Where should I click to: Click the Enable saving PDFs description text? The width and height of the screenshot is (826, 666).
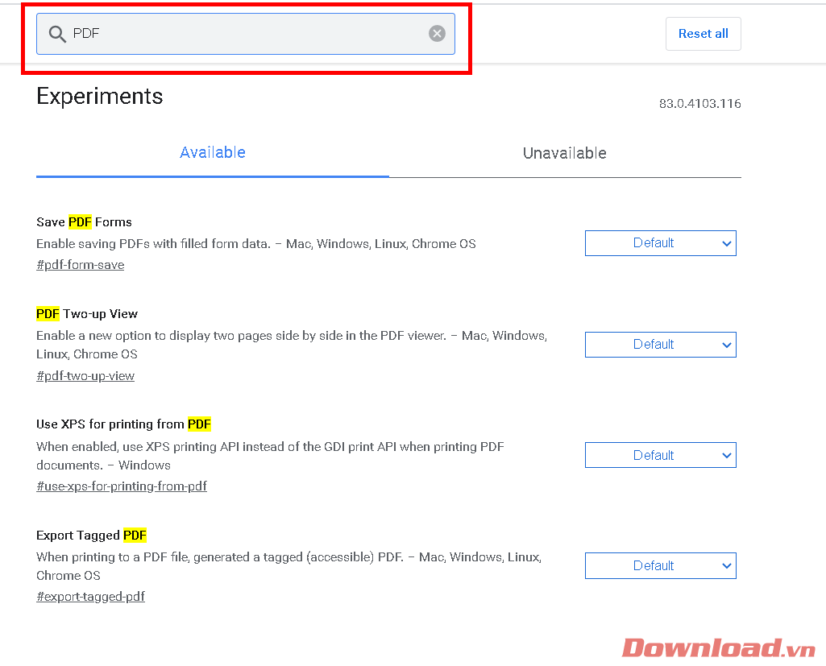coord(256,244)
